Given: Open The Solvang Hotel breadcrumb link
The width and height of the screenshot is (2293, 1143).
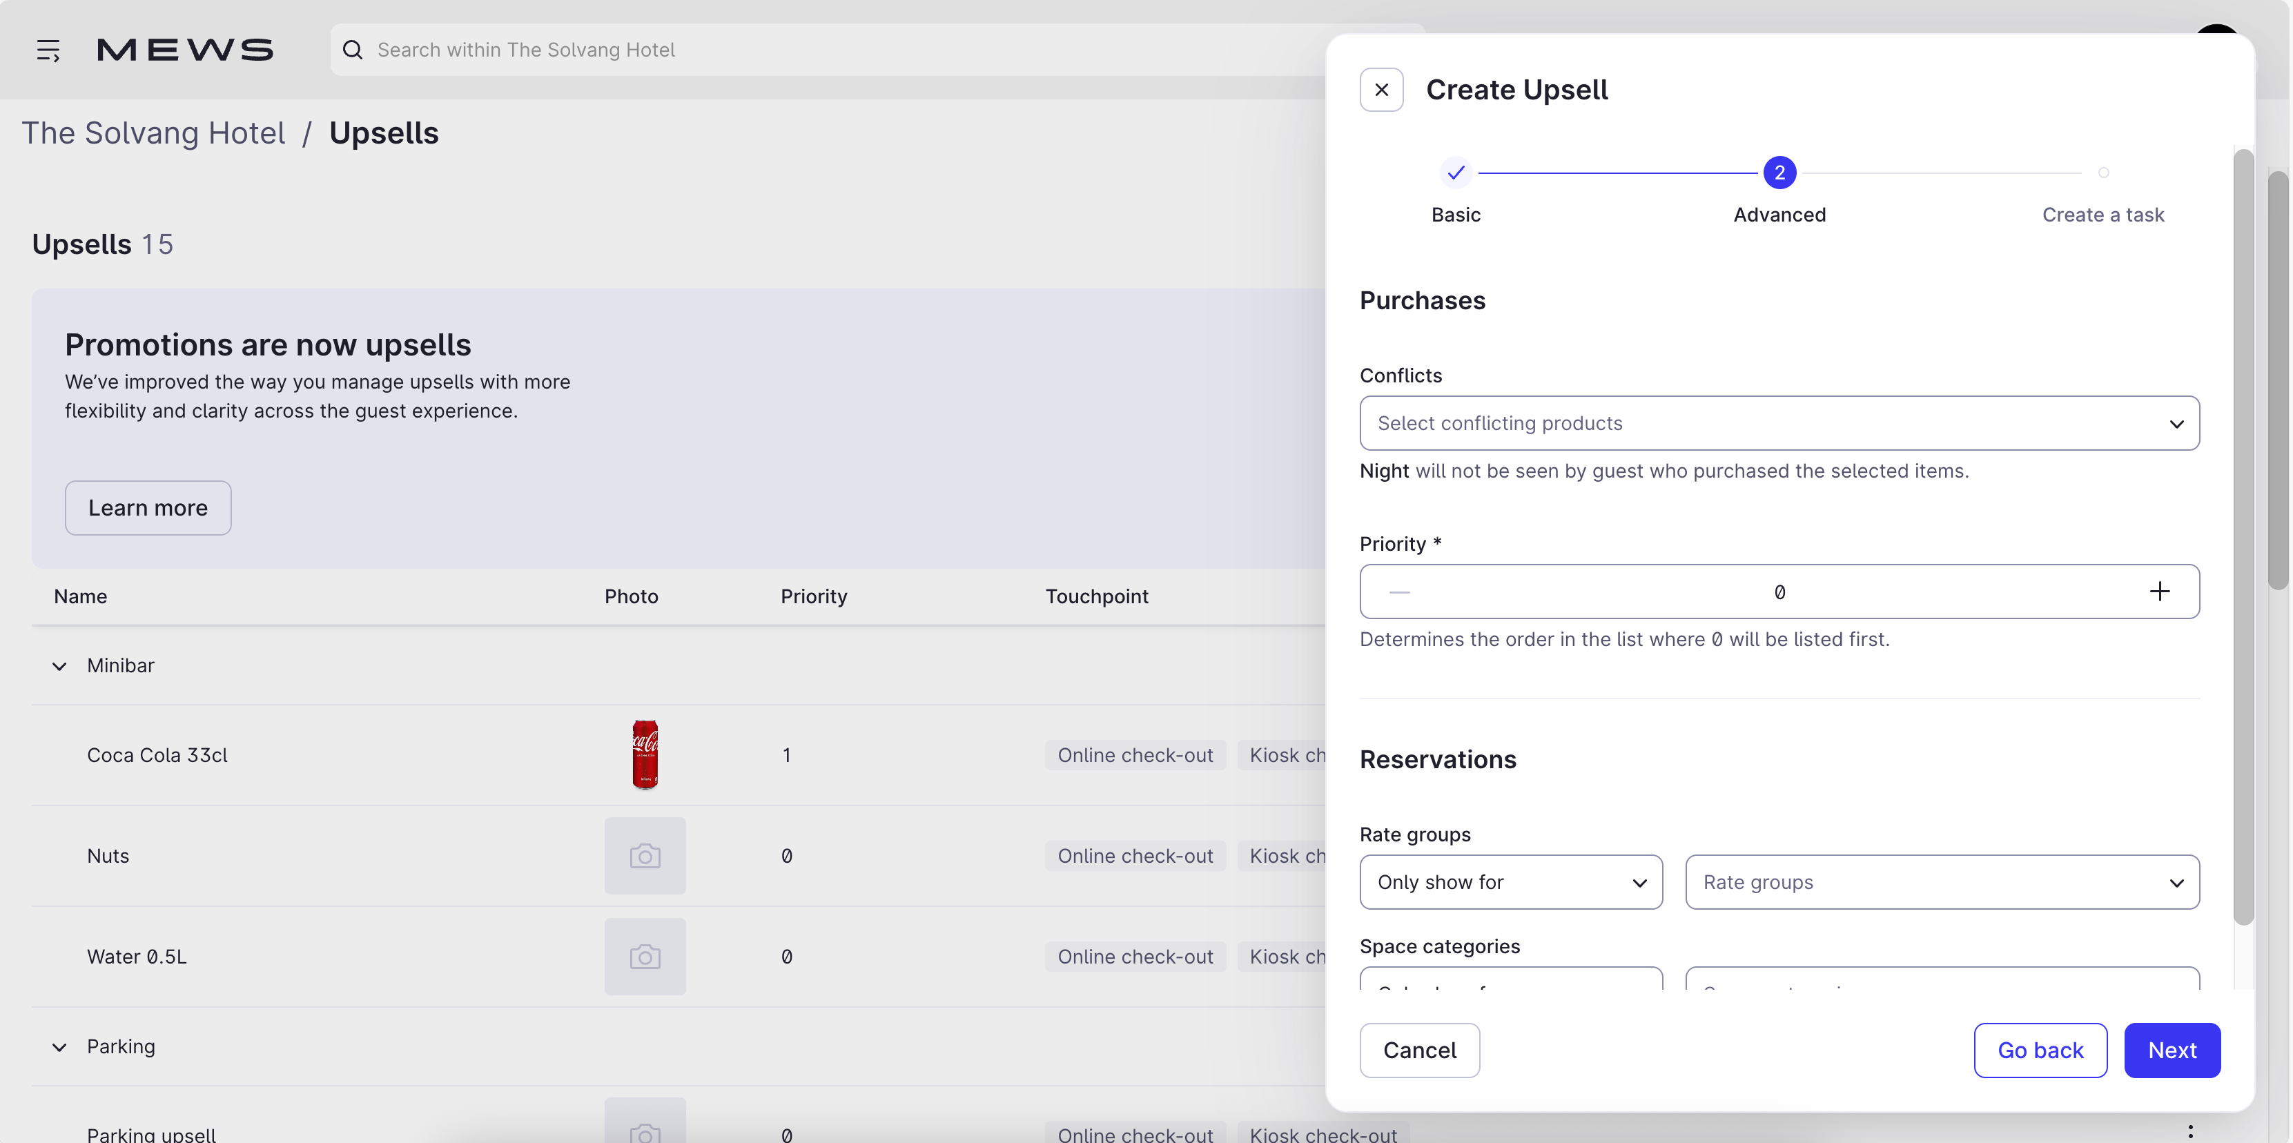Looking at the screenshot, I should [x=153, y=133].
